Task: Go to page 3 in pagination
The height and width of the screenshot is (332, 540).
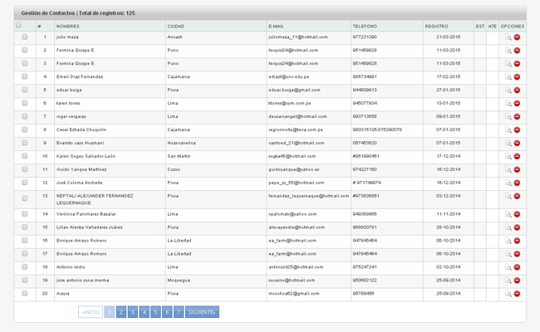Action: pos(132,312)
